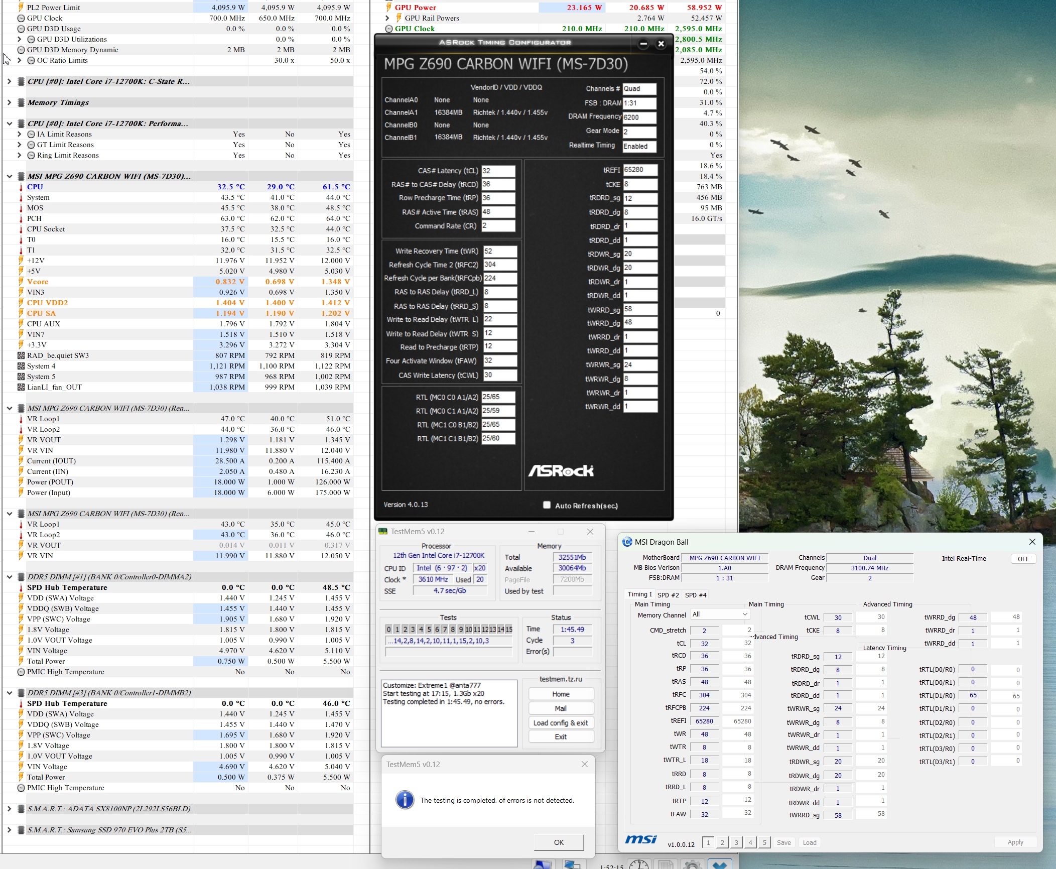This screenshot has height=869, width=1056.
Task: Enable the Auto Refresh(sec) checkbox
Action: point(547,505)
